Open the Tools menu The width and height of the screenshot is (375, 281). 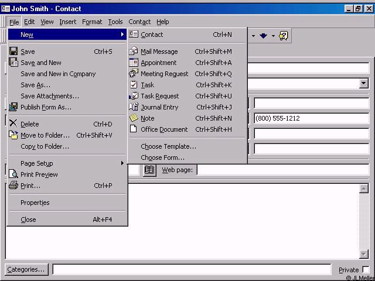point(115,22)
